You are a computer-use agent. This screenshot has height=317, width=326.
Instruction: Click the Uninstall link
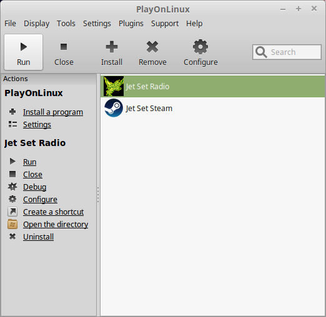click(38, 237)
